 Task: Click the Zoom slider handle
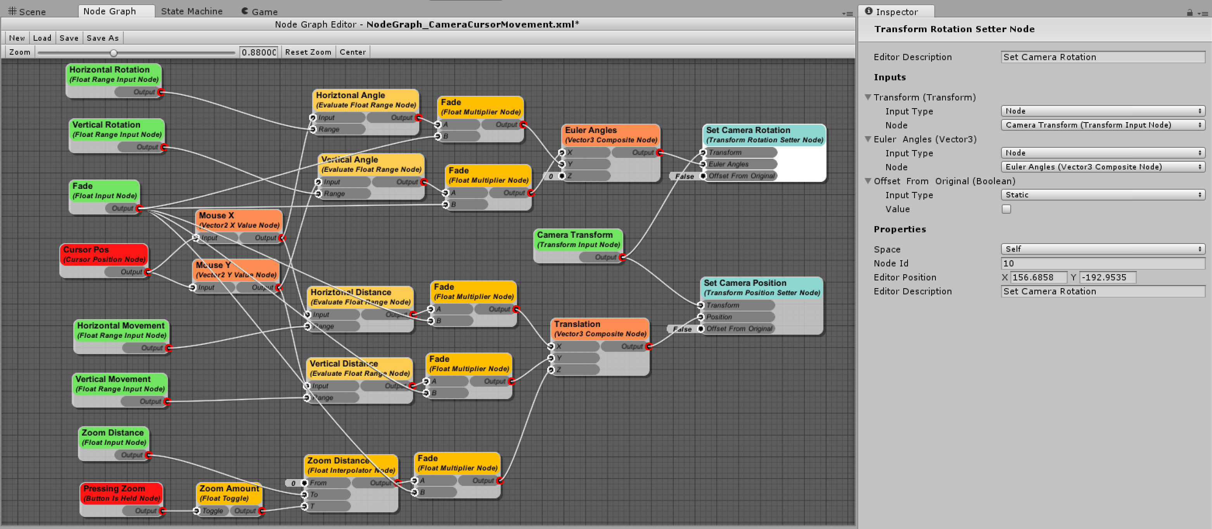(113, 53)
